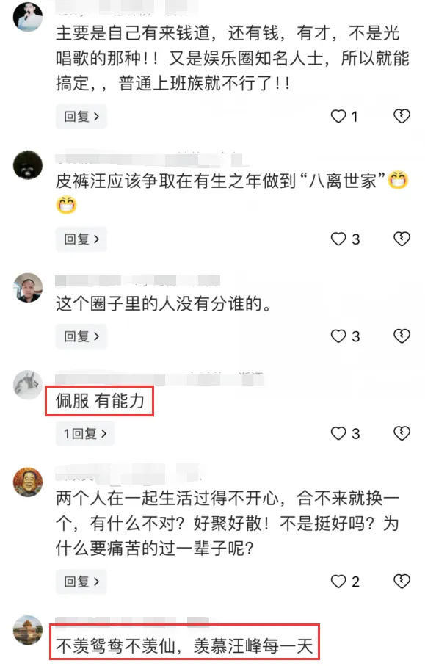View the man-in-car avatar profile

(28, 288)
